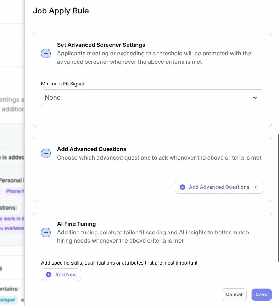Click plus icon in Add Advanced Questions button

point(183,187)
